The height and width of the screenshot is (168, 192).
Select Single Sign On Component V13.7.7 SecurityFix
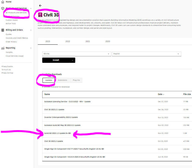point(74,149)
